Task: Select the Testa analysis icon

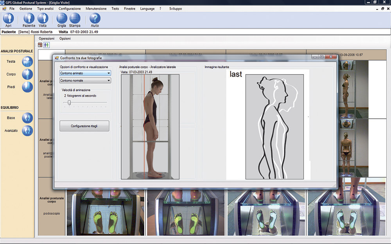Action: 27,61
